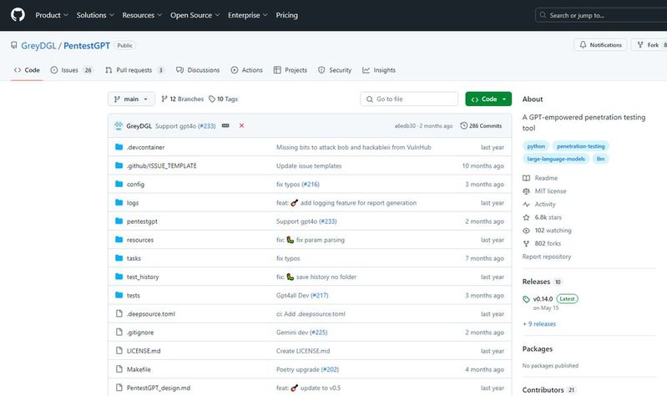Click GreyDGL avatar in latest commit row
Image resolution: width=667 pixels, height=396 pixels.
pos(119,125)
